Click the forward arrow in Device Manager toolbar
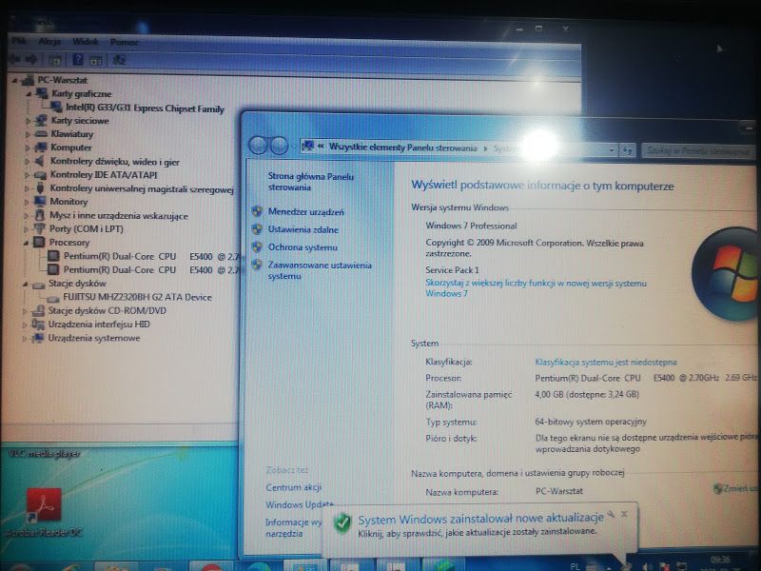The height and width of the screenshot is (571, 761). click(x=31, y=60)
